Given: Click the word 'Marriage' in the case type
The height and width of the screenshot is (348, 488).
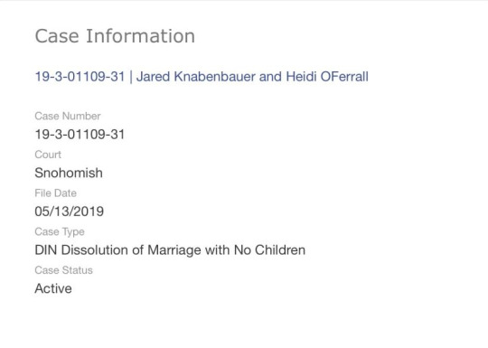Looking at the screenshot, I should [174, 250].
